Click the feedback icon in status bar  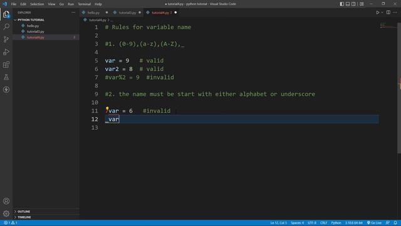(388, 223)
